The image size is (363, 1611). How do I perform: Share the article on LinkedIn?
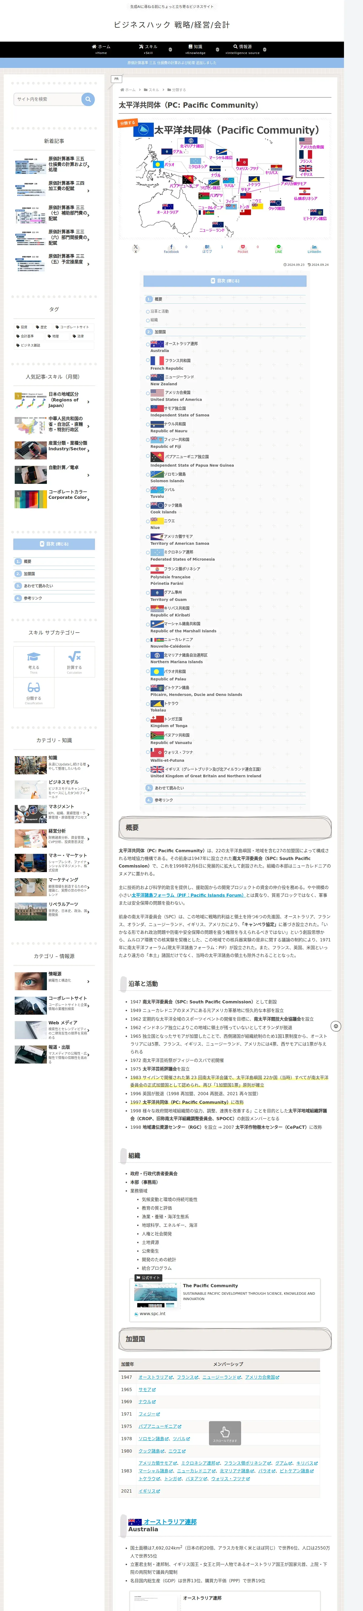click(x=314, y=249)
